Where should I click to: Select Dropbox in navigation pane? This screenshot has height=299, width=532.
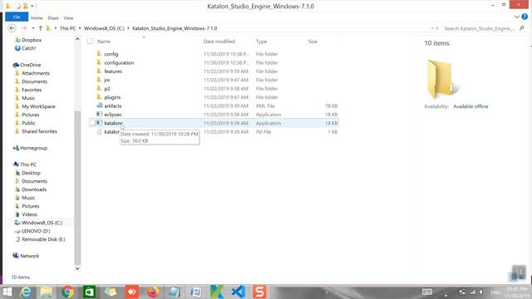click(x=32, y=40)
